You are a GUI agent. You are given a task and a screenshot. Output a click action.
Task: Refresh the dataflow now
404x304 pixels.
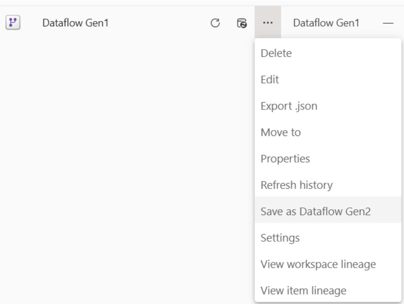point(215,23)
